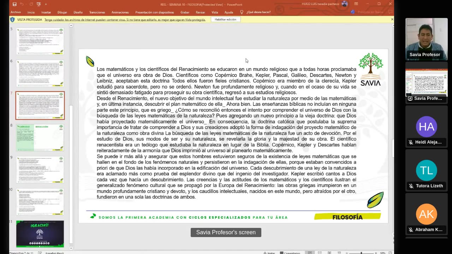Click the Undo arrow in quick access toolbar
Screen dimensions: 452x254
pos(22,4)
